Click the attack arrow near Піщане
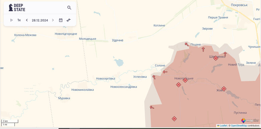Image resolution: width=261 pixels, height=129 pixels. pos(187,44)
